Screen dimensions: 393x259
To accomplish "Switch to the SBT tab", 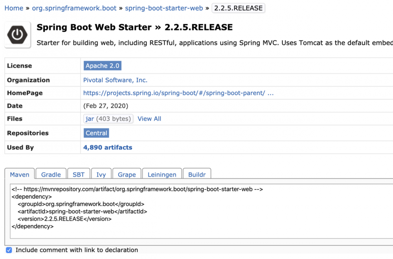I will tap(78, 174).
